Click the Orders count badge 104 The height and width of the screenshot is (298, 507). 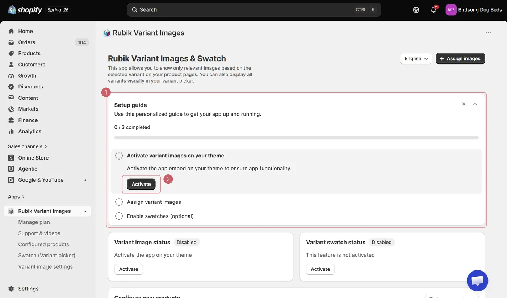tap(82, 42)
